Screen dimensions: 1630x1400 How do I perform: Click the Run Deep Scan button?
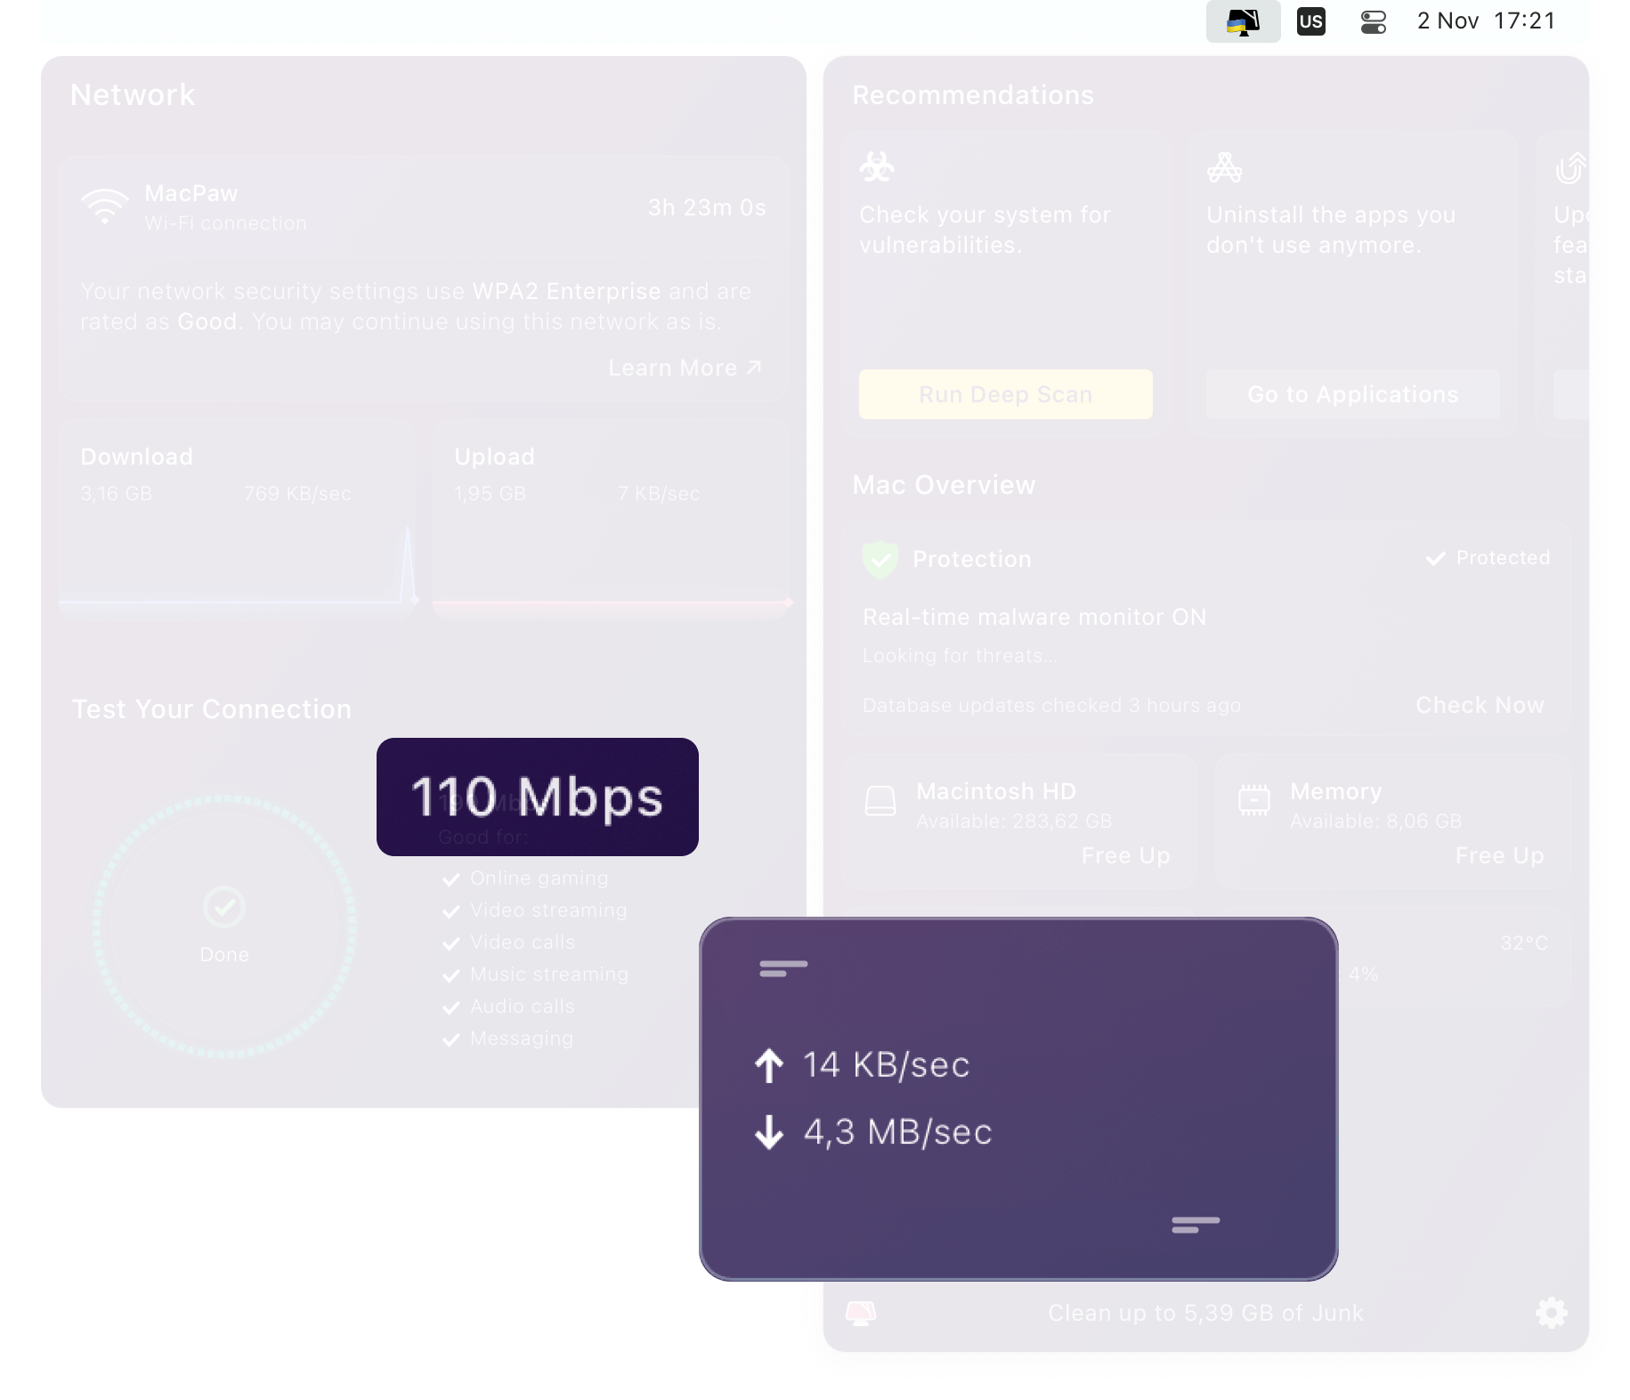coord(1005,394)
